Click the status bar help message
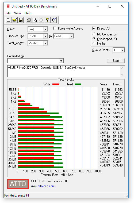 pyautogui.click(x=17, y=195)
